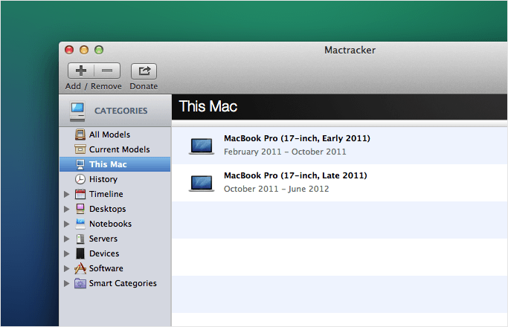Click "October 2011 – June 2012" date text
508x327 pixels.
[276, 189]
